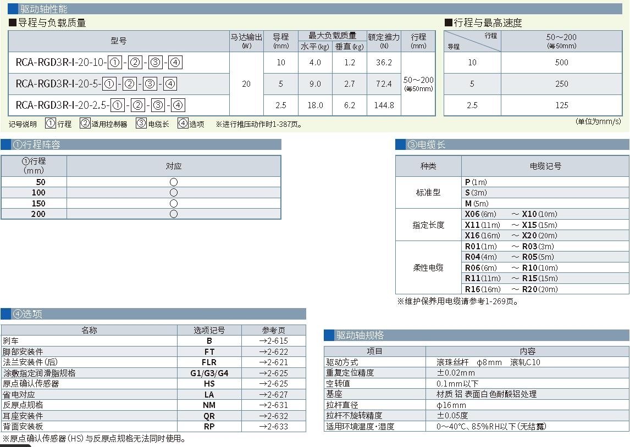Click the ambient temperature value 0~40℃, 85%RH以下
630x447 pixels.
[x=491, y=427]
